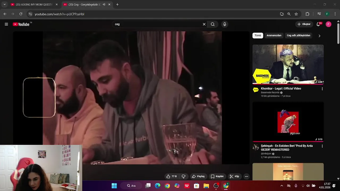The height and width of the screenshot is (191, 340).
Task: Open Microsoft Store from taskbar
Action: (x=196, y=186)
